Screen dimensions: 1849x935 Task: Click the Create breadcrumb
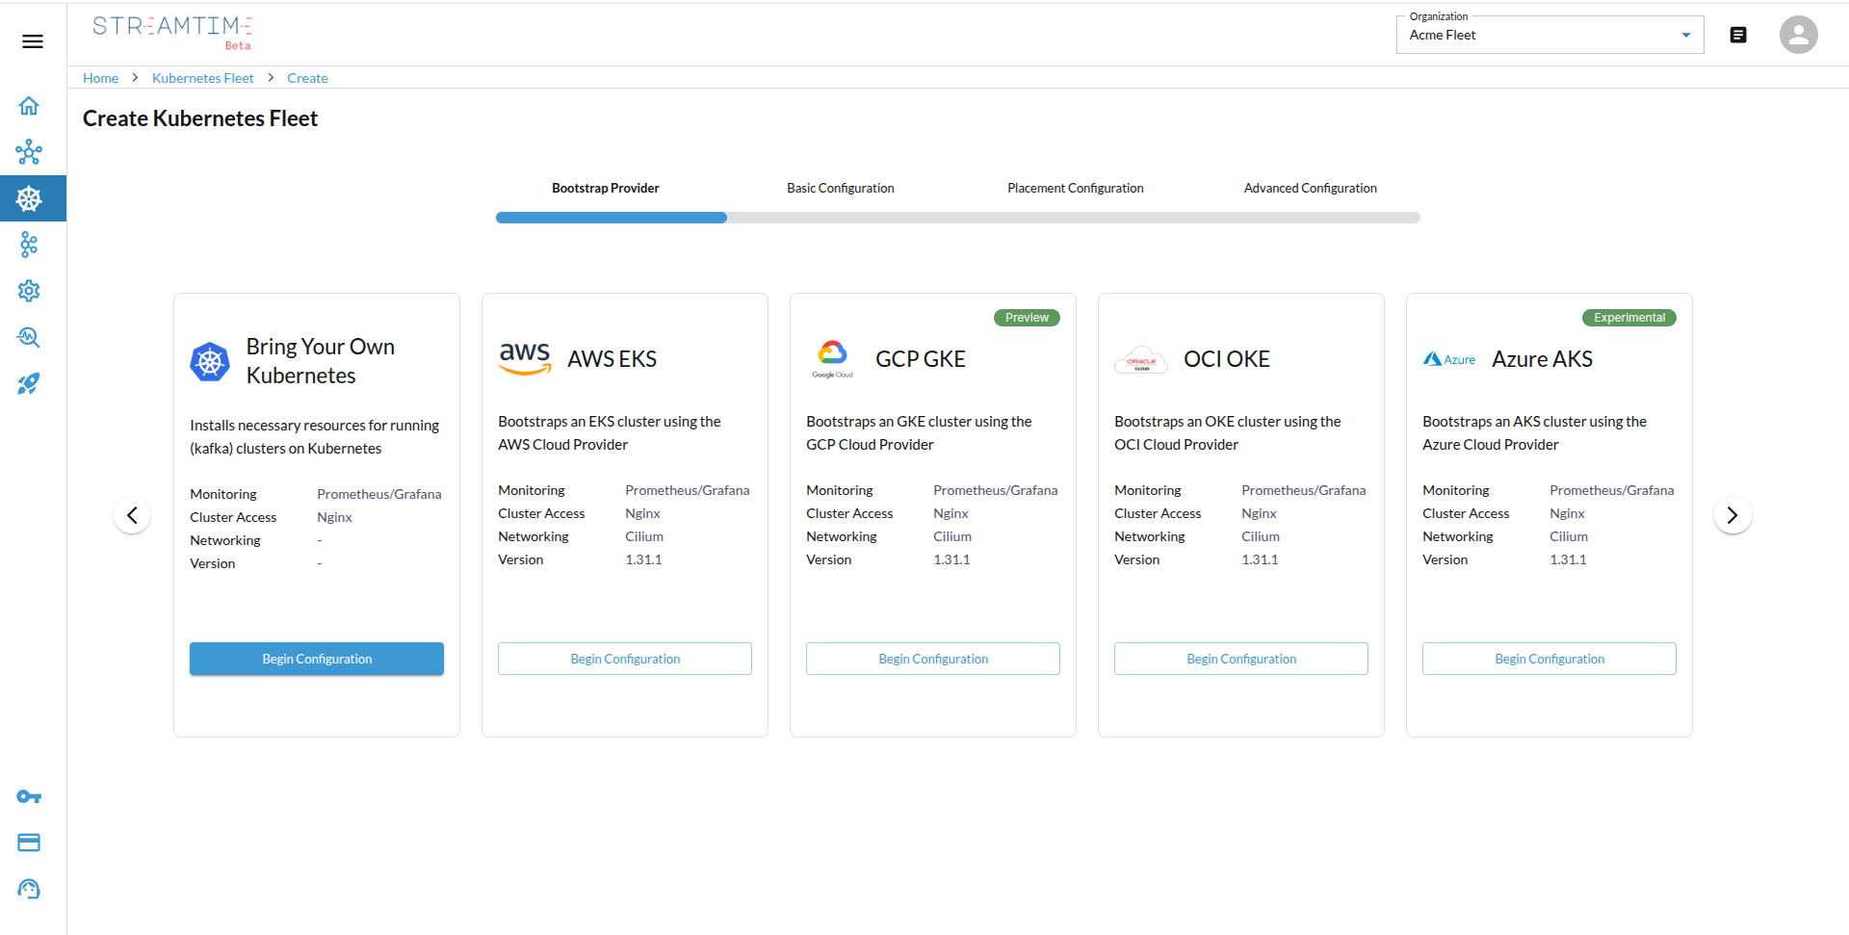coord(307,78)
